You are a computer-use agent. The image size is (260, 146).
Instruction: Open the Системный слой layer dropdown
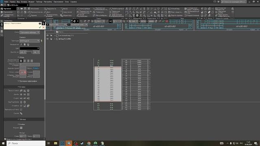click(x=78, y=25)
